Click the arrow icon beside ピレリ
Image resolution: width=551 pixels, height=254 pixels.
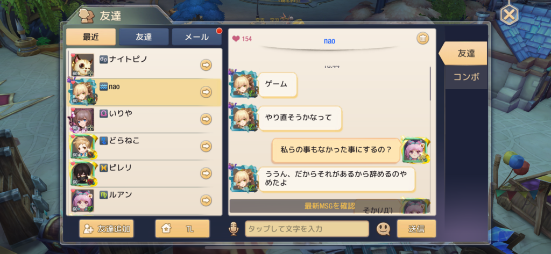tap(206, 173)
